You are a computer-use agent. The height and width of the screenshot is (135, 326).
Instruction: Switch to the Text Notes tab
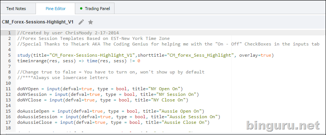coord(16,9)
